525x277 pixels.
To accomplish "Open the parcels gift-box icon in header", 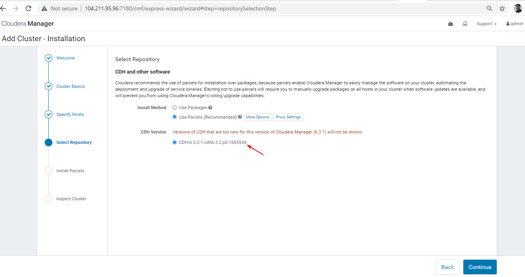I will point(451,24).
